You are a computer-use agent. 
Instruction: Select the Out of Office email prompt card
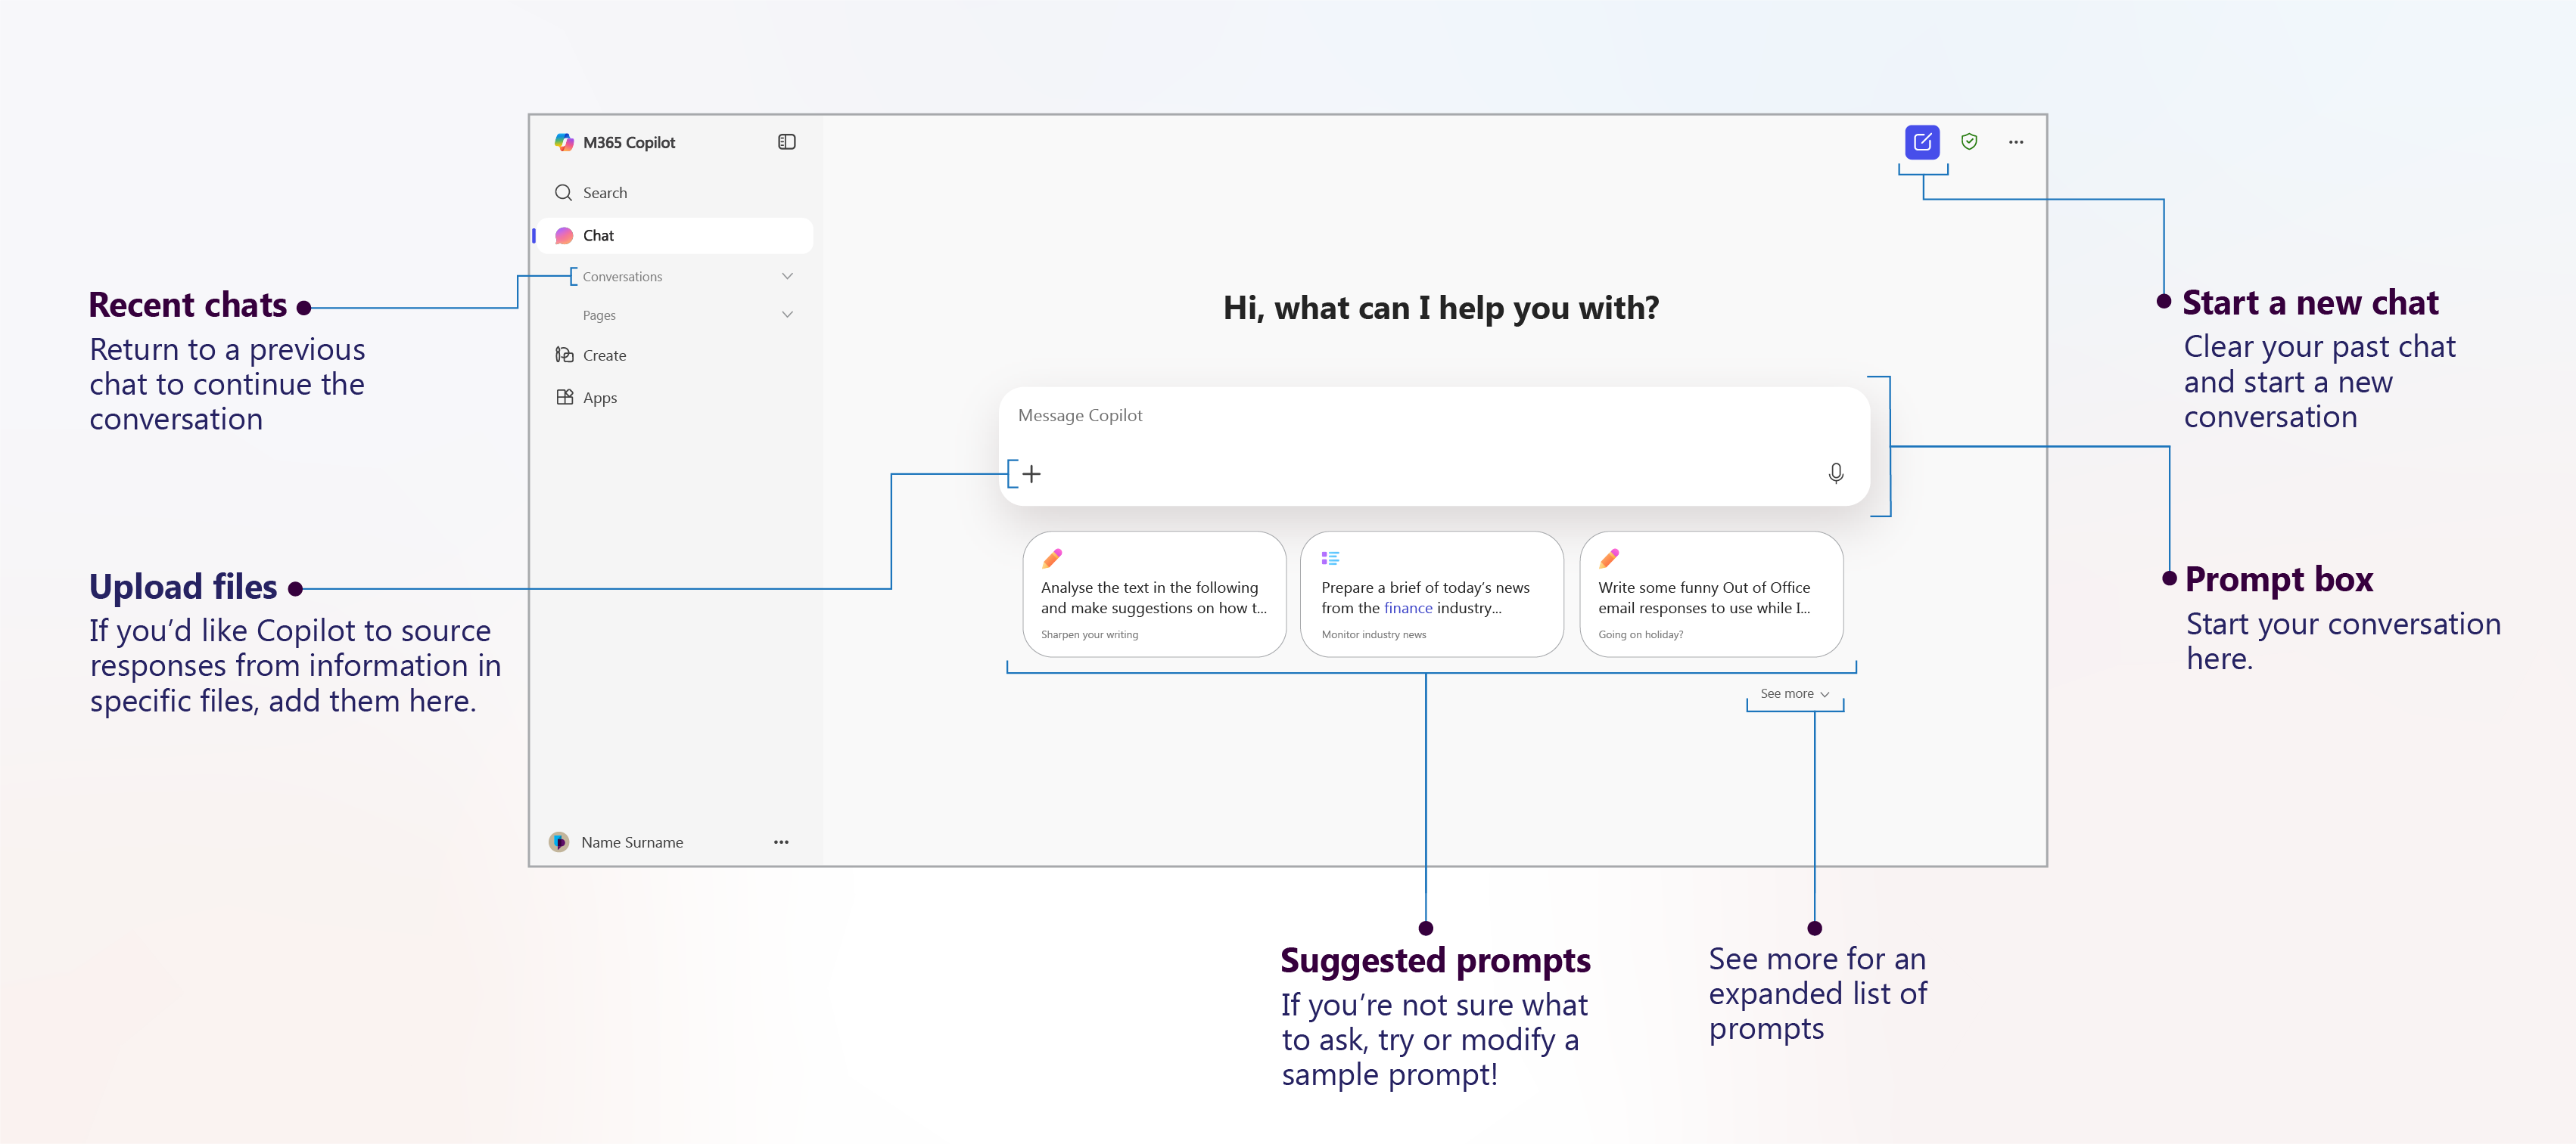[x=1711, y=594]
